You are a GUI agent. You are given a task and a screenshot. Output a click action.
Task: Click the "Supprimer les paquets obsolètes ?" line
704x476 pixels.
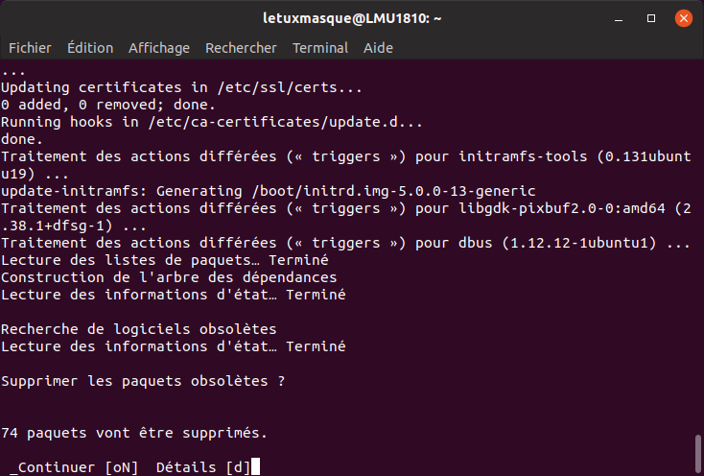[143, 381]
